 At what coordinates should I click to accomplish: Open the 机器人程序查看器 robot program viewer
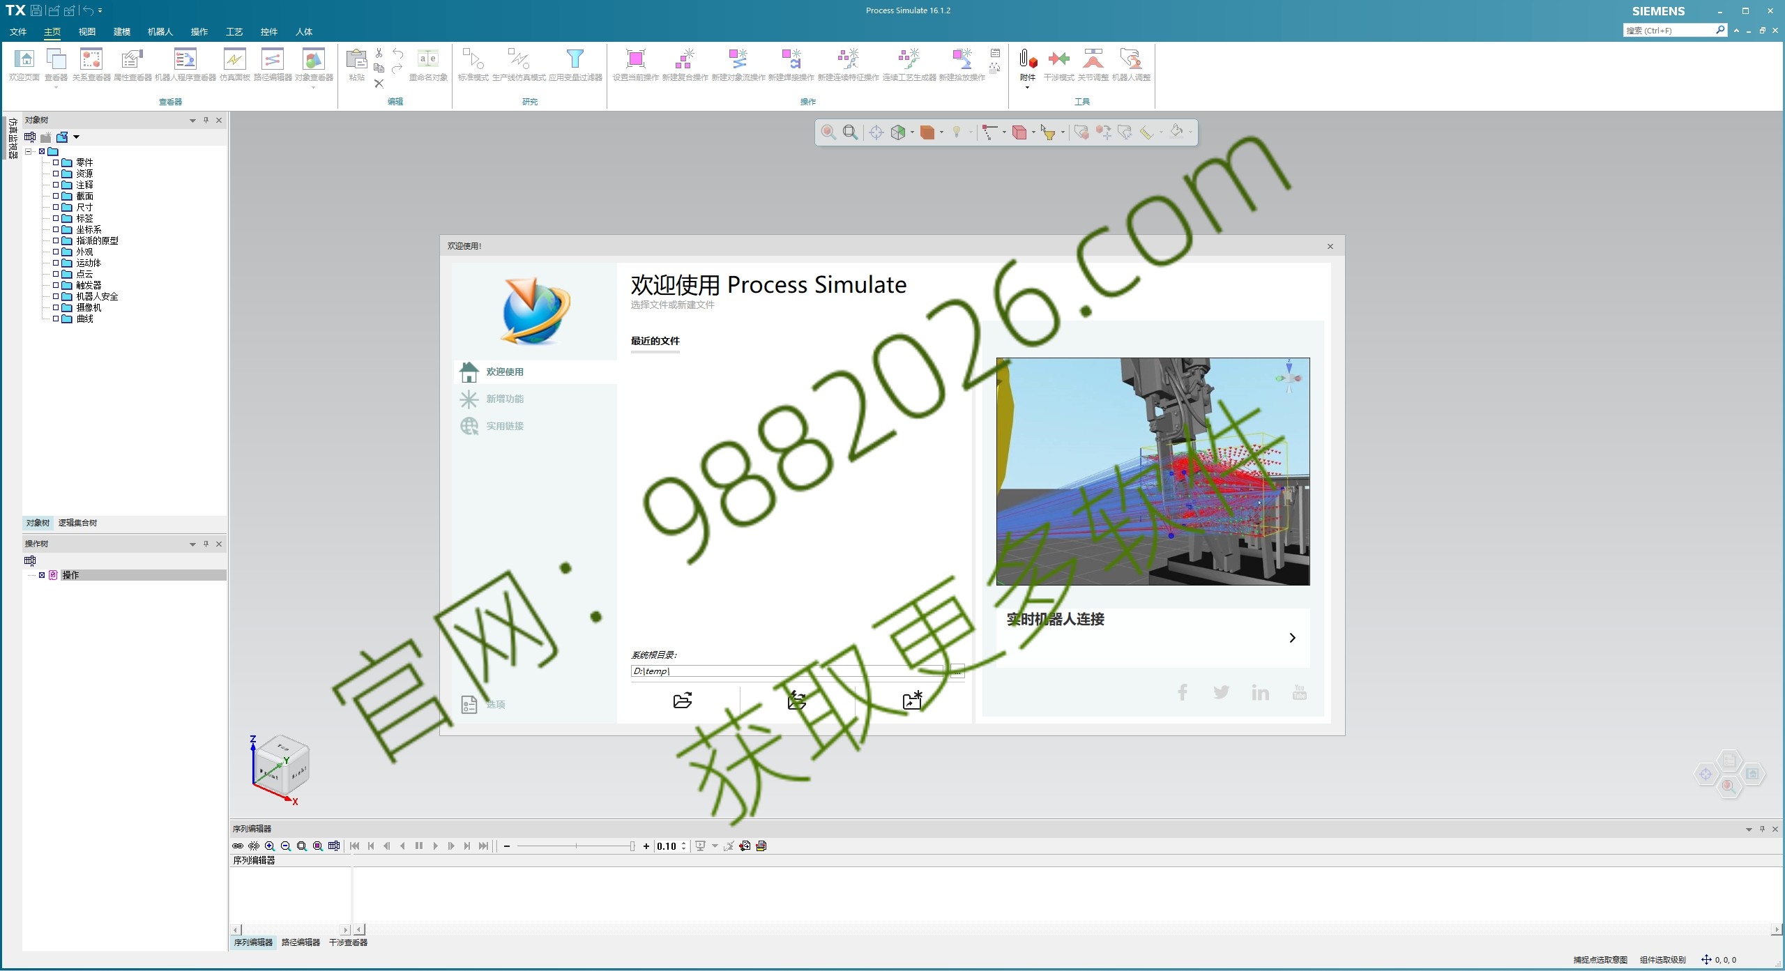185,59
